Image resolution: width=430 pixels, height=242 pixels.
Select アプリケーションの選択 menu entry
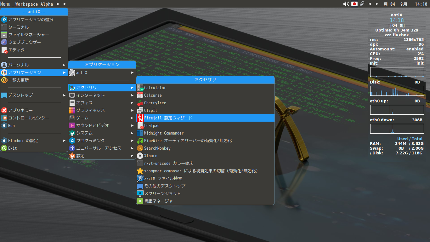pyautogui.click(x=34, y=20)
